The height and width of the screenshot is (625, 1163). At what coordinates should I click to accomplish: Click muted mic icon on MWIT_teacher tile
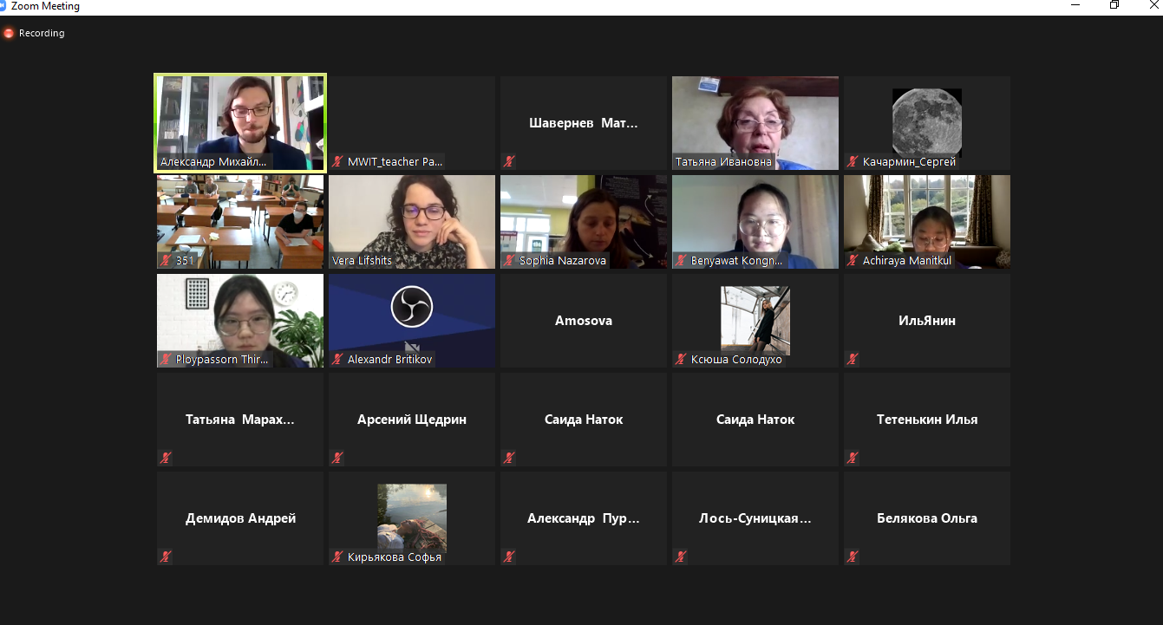coord(338,162)
